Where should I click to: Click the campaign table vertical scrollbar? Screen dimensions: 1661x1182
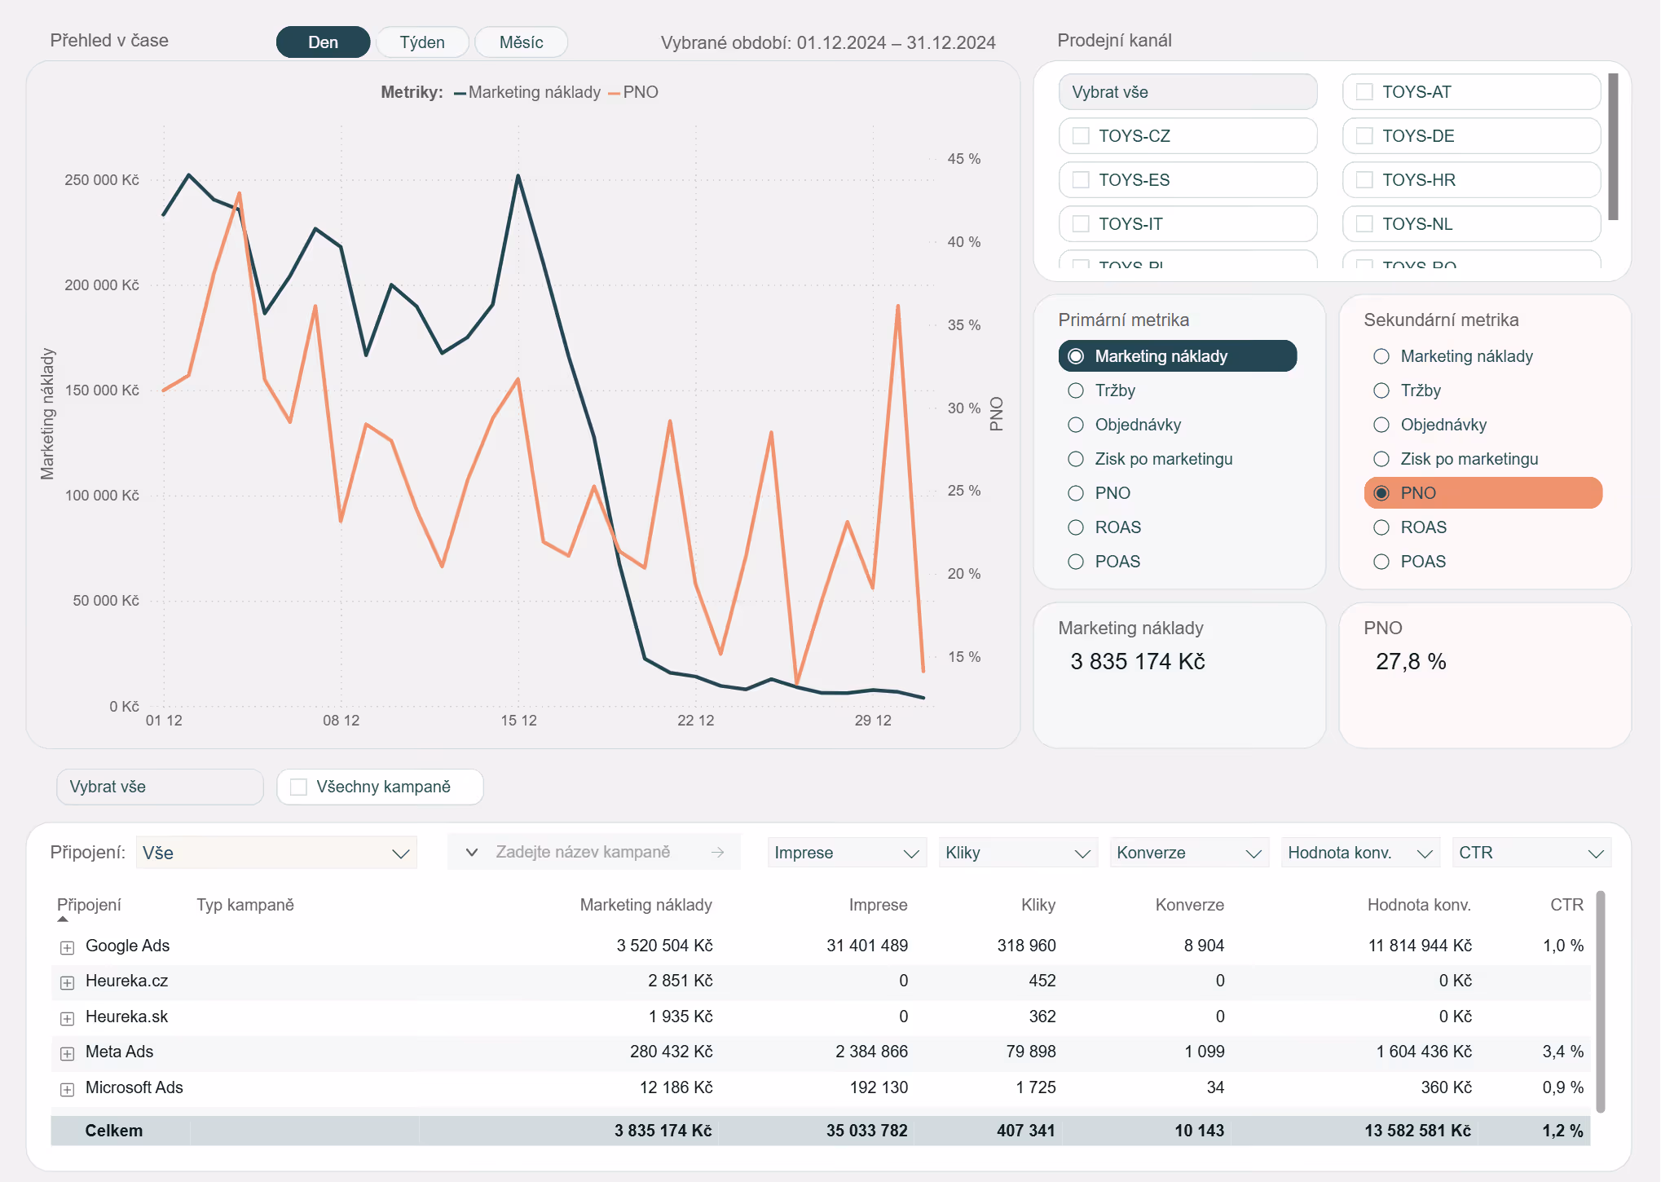point(1600,1001)
